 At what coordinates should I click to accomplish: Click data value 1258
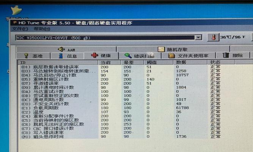[x=181, y=71]
